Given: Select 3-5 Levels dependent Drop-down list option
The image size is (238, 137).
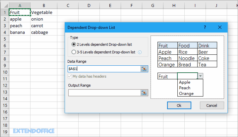Looking at the screenshot, I should (x=74, y=52).
